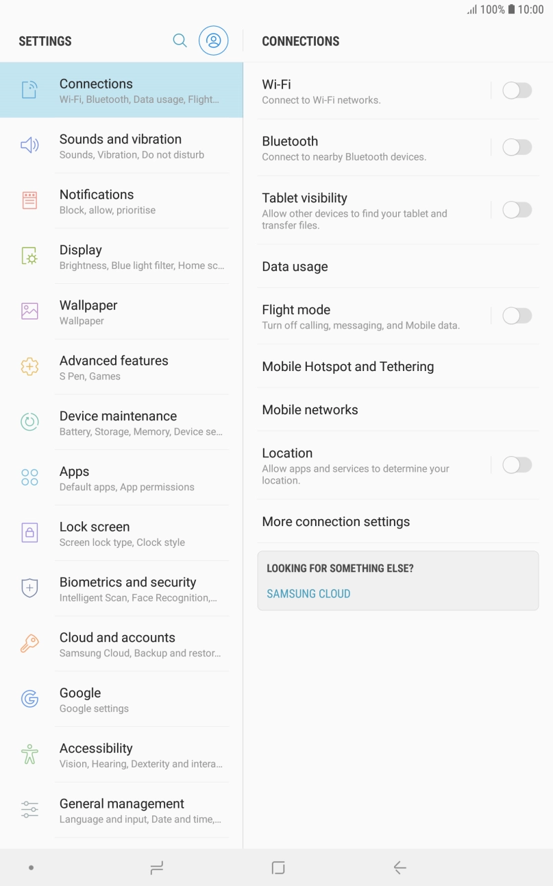Screen dimensions: 553x886
Task: Tap the Display brightness icon
Action: click(x=29, y=256)
